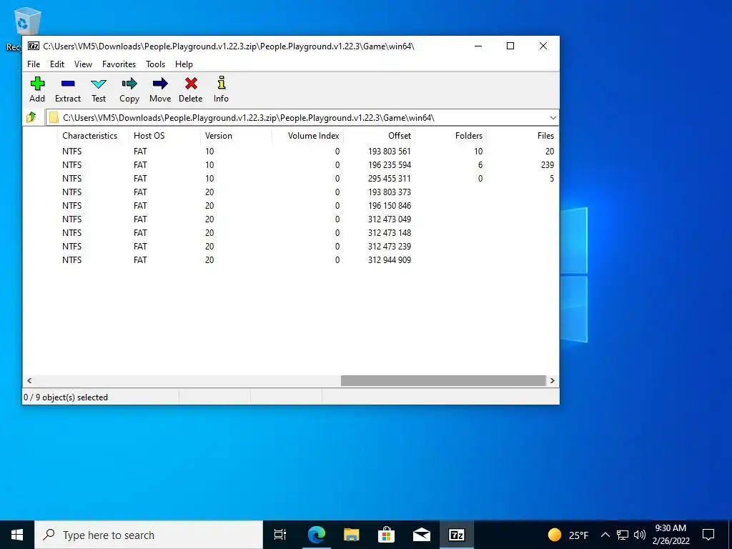Select row with offset 196 235 594
Image resolution: width=732 pixels, height=549 pixels.
290,165
